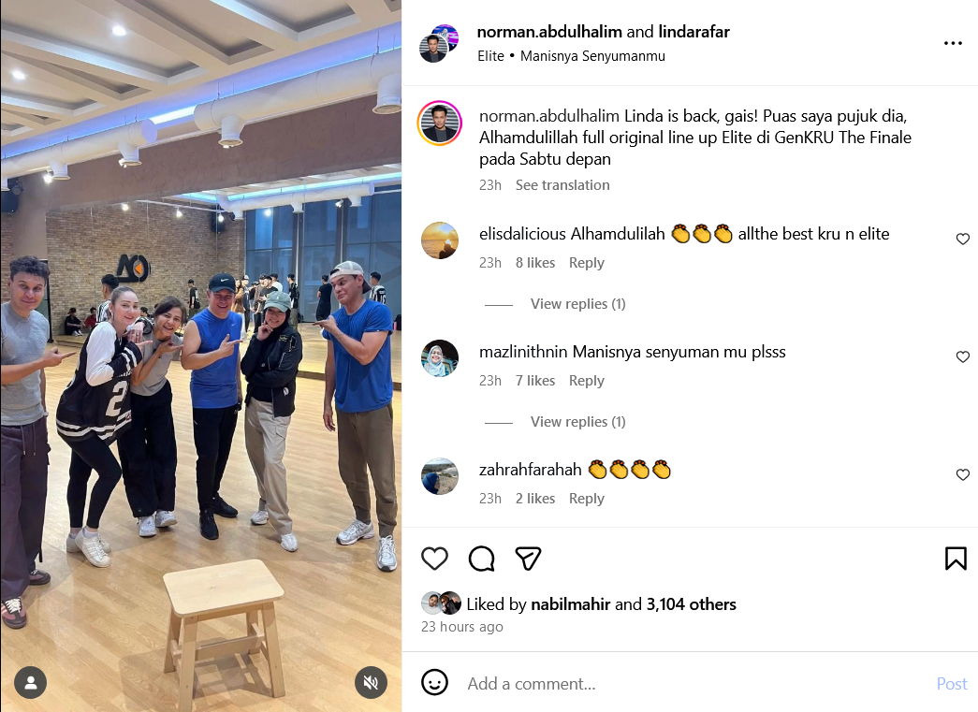Save post with bookmark icon

click(x=956, y=559)
